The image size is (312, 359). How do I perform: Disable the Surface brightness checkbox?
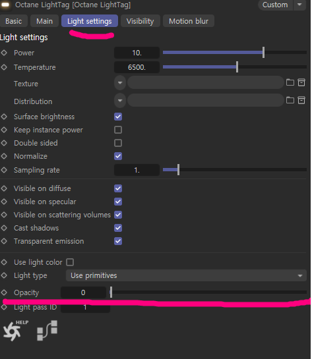pos(118,117)
